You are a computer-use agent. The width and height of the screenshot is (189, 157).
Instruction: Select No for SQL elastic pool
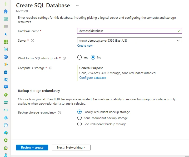(93, 57)
